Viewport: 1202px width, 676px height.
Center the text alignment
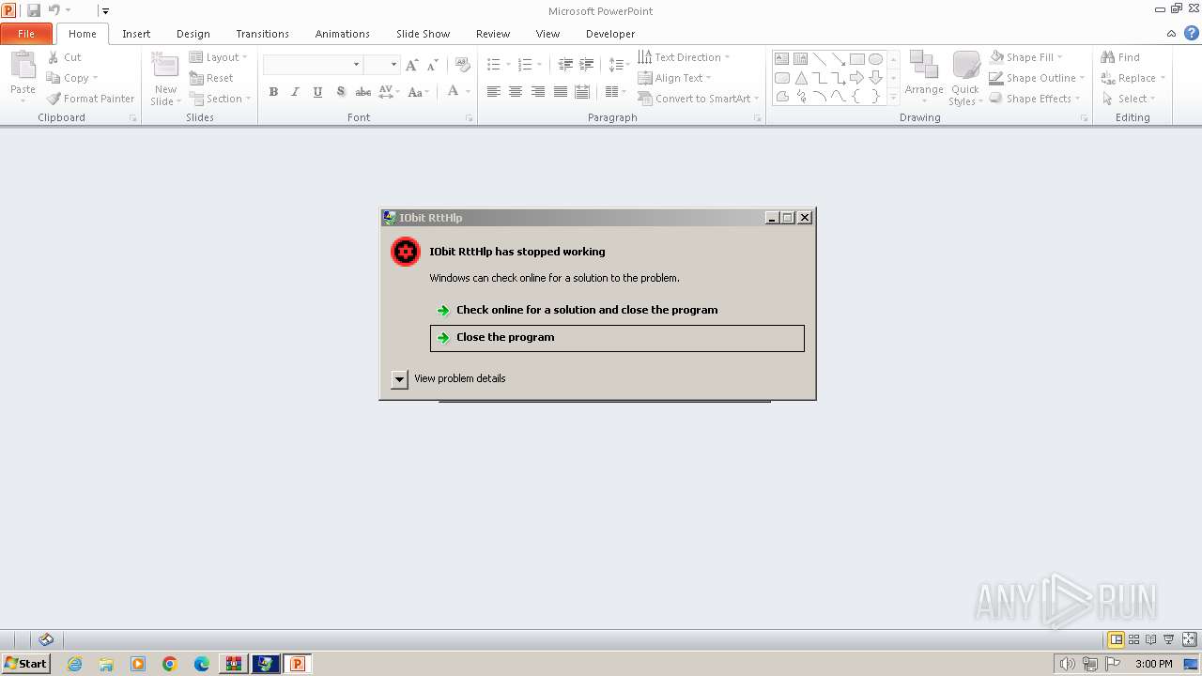[x=516, y=92]
